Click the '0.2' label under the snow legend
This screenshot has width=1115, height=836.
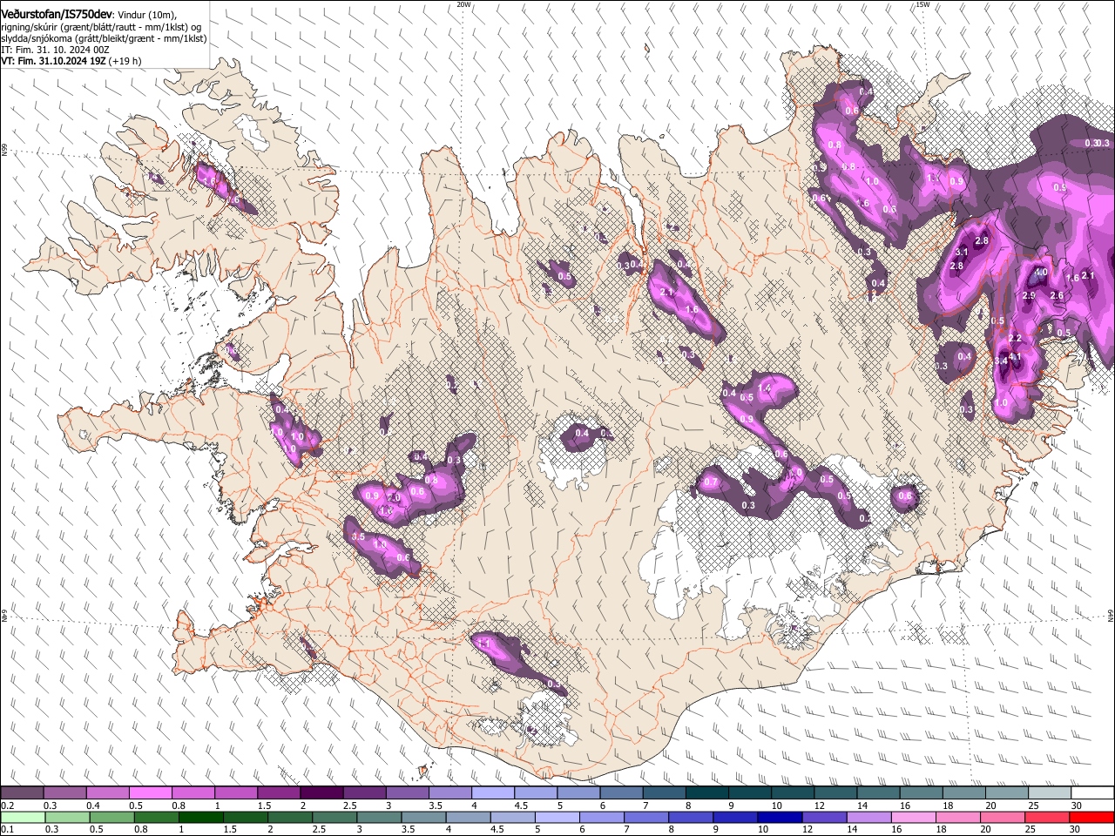[x=6, y=806]
